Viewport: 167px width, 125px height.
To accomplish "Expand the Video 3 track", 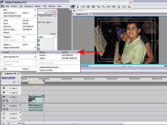I will (10, 88).
